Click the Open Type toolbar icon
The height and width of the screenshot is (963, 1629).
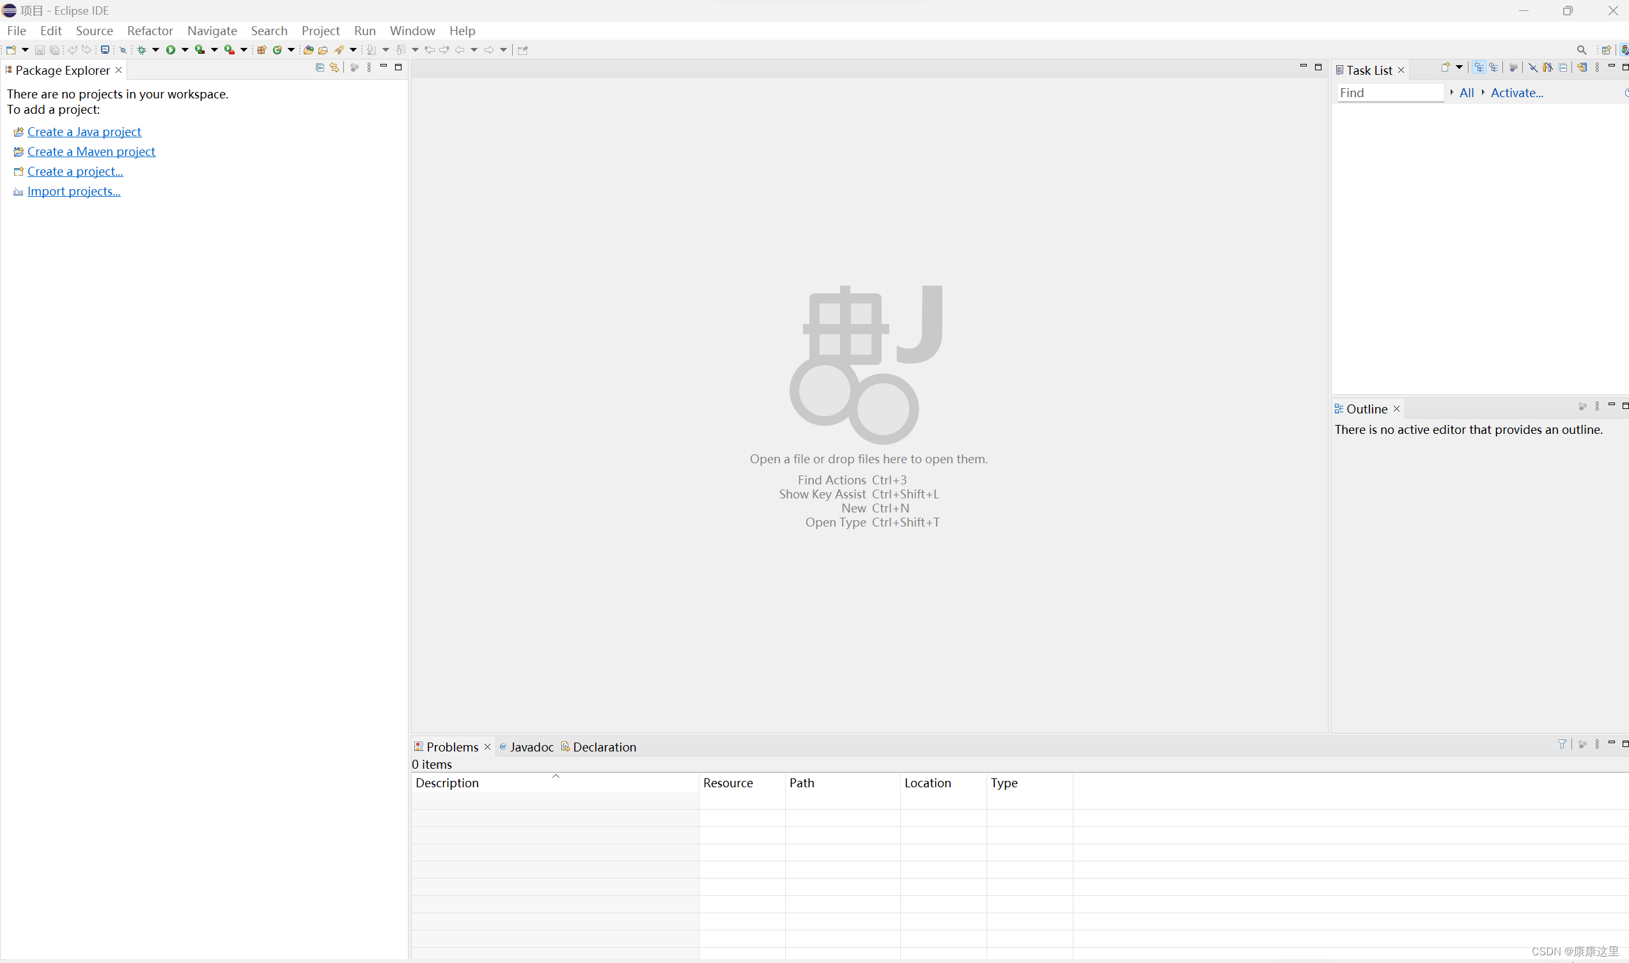point(308,50)
